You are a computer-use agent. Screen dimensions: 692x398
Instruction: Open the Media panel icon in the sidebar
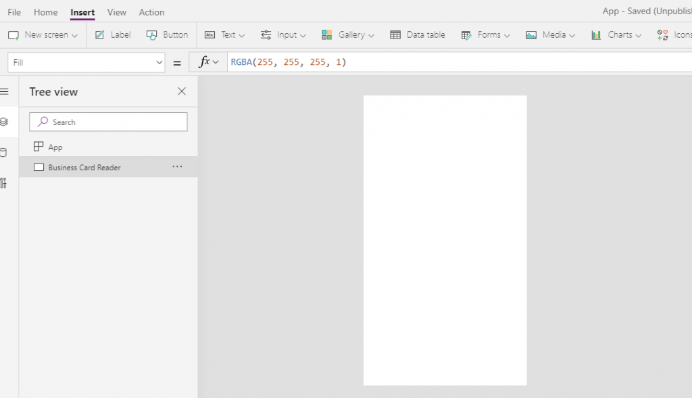coord(3,182)
